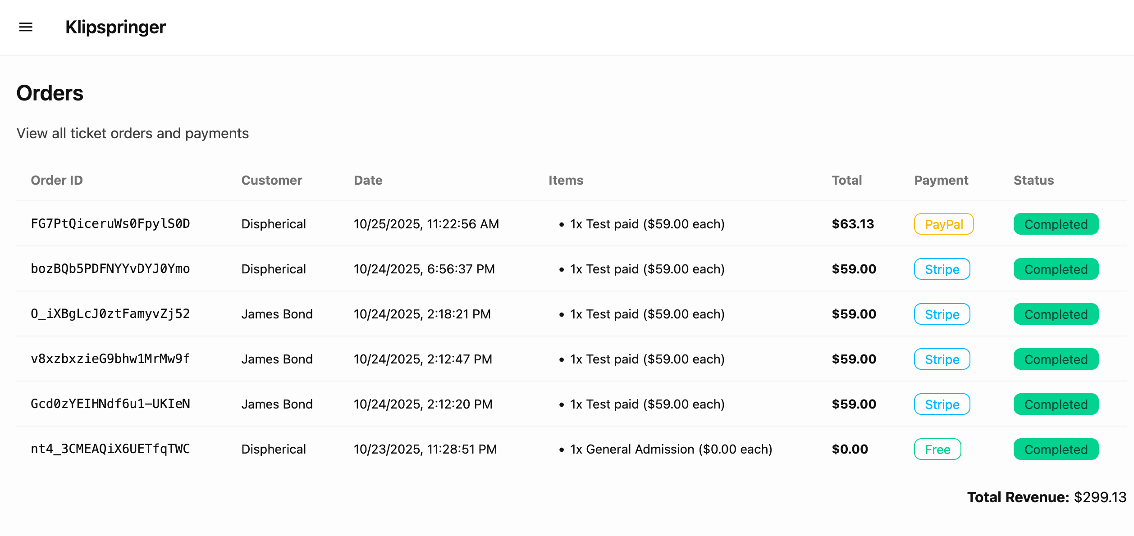Click the General Admission item entry
Image resolution: width=1134 pixels, height=536 pixels.
(x=671, y=450)
